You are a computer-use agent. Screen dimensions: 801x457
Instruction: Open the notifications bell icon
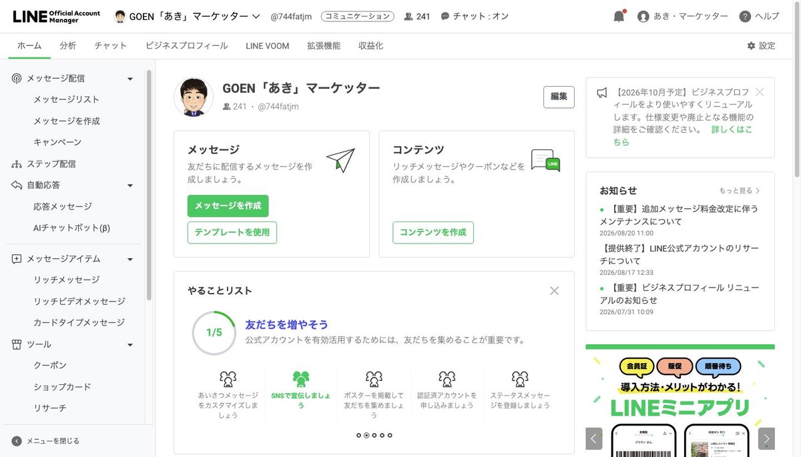coord(619,17)
